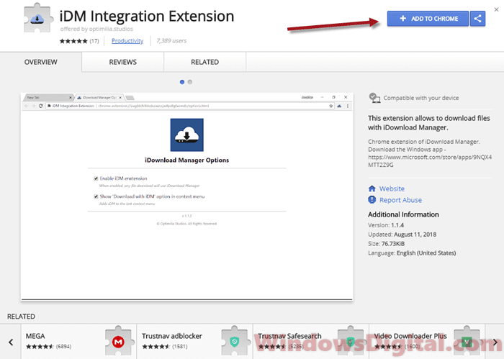Switch to the REVIEWS tab
This screenshot has width=504, height=359.
point(123,62)
